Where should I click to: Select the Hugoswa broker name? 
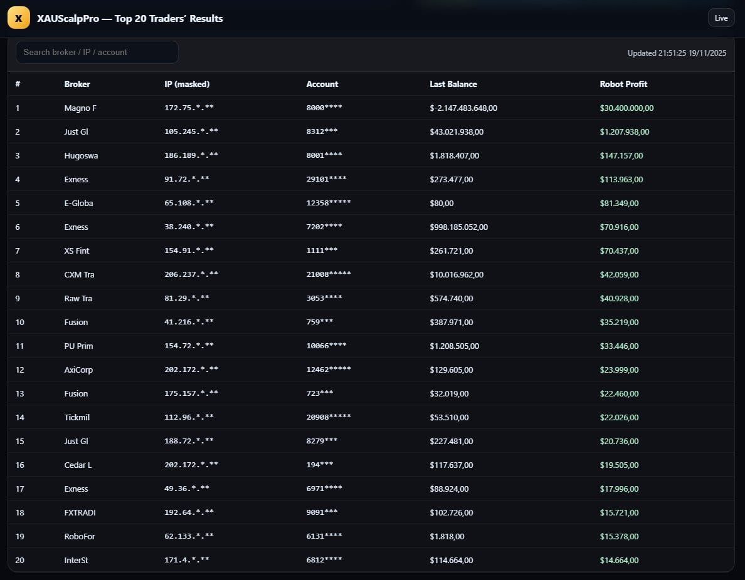[81, 156]
